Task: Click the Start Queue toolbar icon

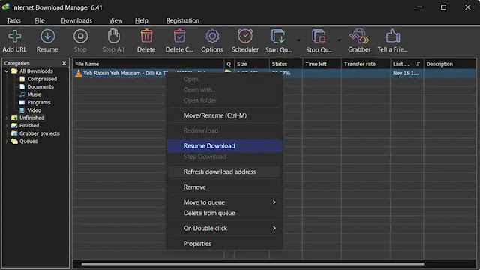Action: point(278,37)
